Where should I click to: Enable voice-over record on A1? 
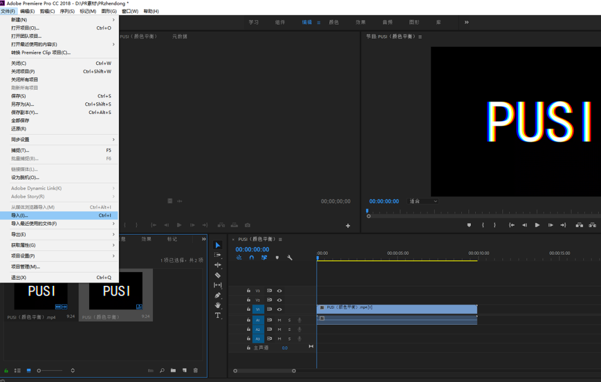[x=300, y=320]
